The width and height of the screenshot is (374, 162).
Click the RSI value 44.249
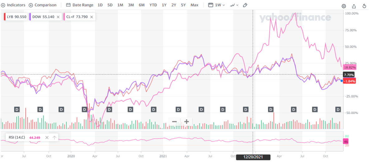point(35,137)
